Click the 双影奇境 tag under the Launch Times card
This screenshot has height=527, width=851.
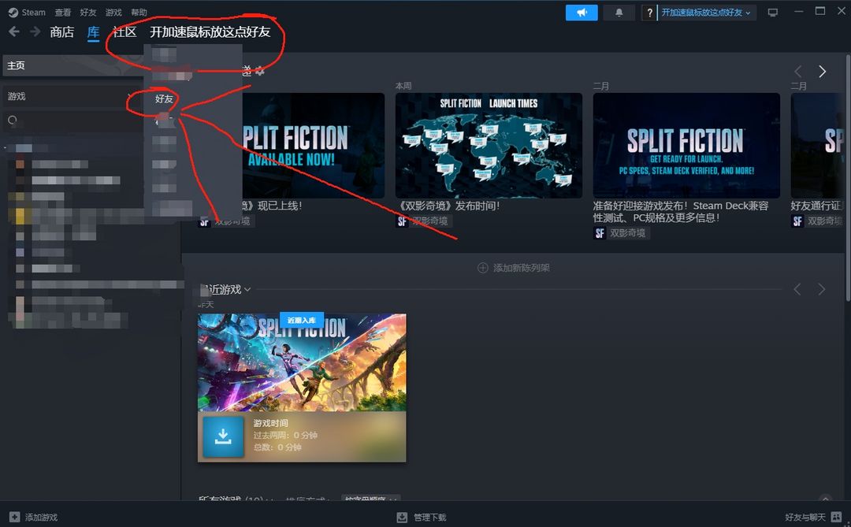pyautogui.click(x=423, y=221)
